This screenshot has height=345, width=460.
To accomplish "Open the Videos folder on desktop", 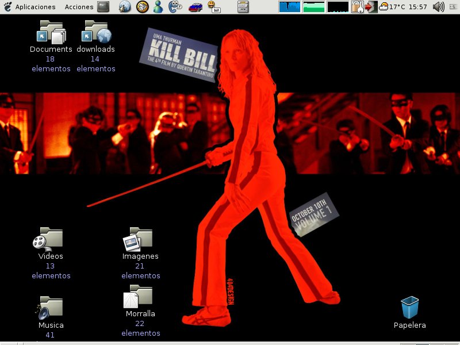I will pos(48,239).
